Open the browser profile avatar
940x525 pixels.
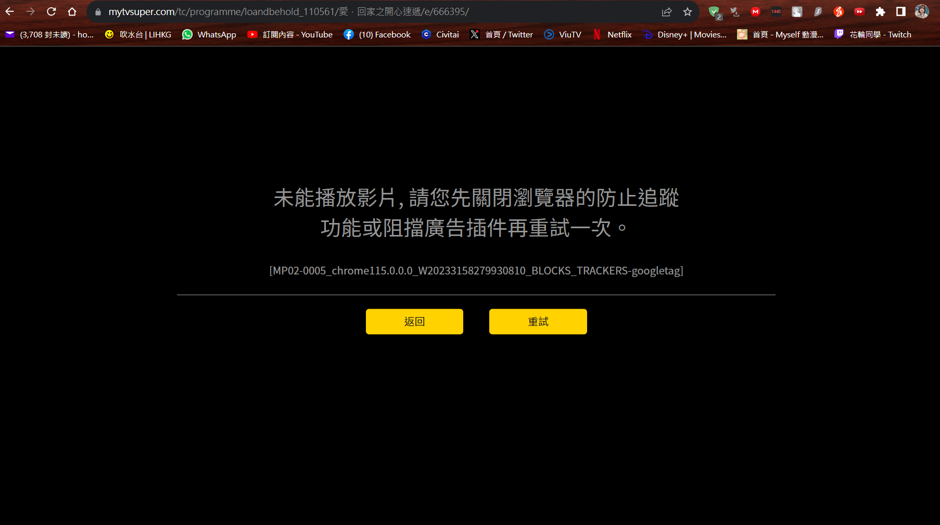pos(921,11)
